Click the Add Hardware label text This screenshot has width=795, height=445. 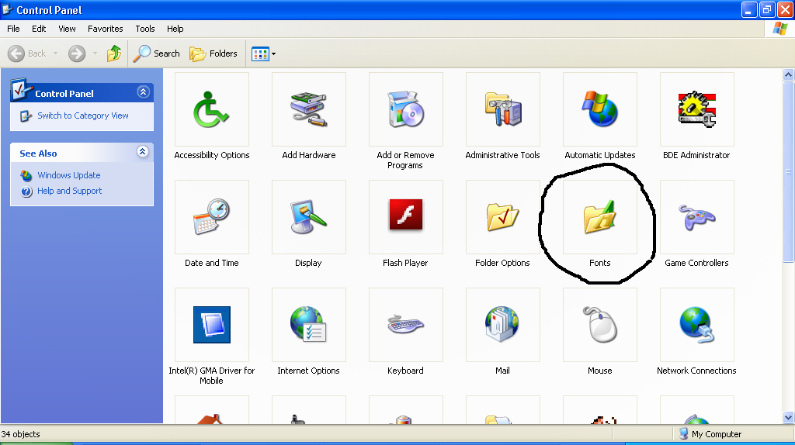(x=309, y=155)
